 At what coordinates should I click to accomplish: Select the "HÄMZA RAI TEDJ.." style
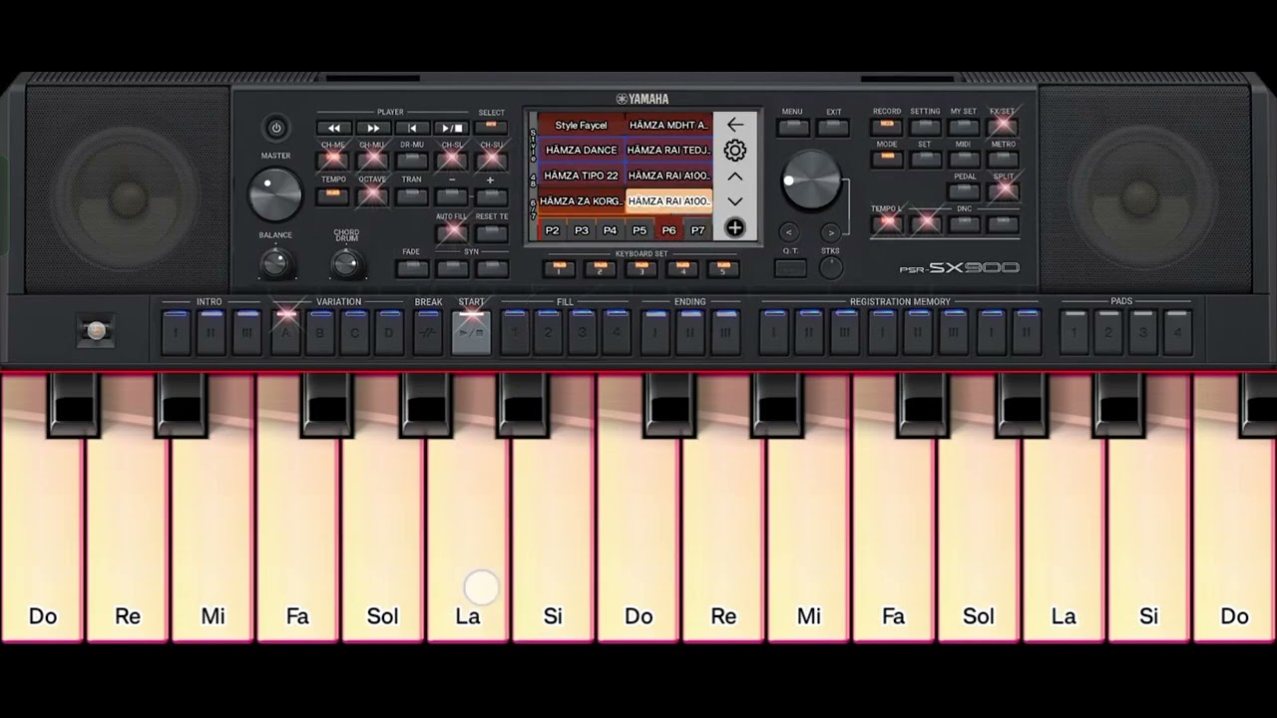[x=668, y=151]
